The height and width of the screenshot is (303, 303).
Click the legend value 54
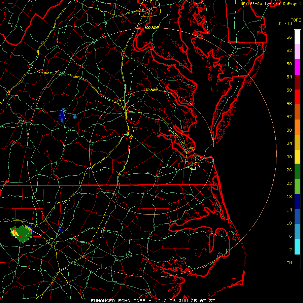coord(289,77)
